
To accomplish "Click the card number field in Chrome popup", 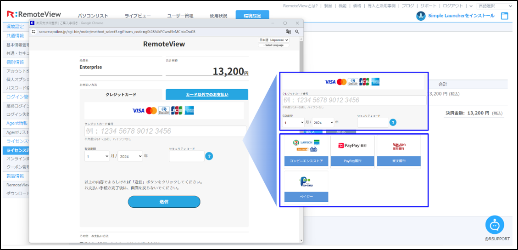I will [x=166, y=131].
